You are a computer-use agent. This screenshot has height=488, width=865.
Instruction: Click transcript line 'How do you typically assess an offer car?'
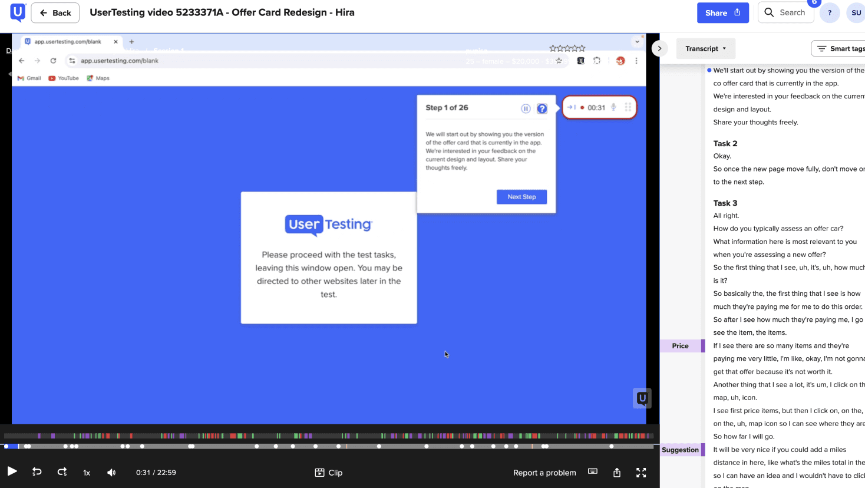pyautogui.click(x=778, y=229)
